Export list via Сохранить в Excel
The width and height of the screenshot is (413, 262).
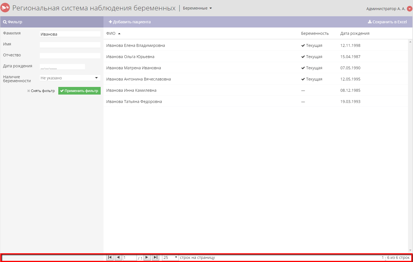point(387,22)
